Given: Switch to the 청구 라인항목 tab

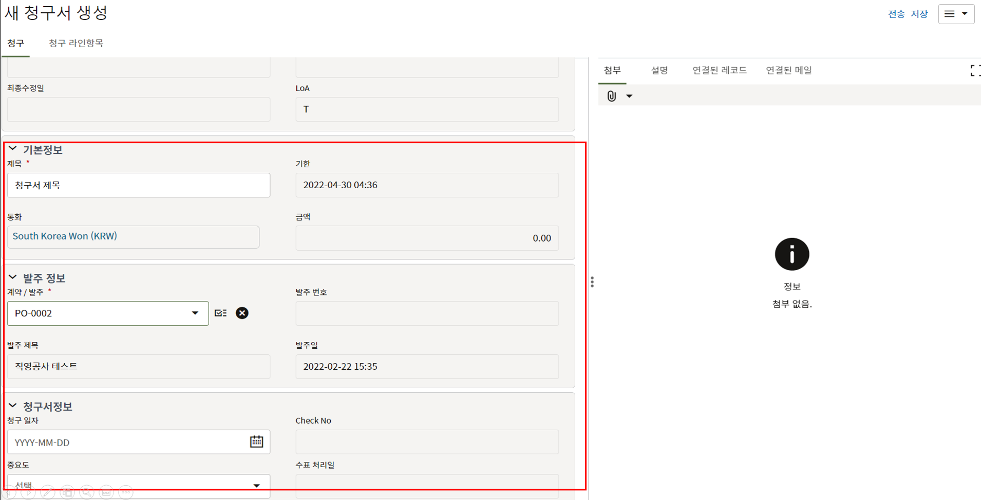Looking at the screenshot, I should (x=76, y=43).
